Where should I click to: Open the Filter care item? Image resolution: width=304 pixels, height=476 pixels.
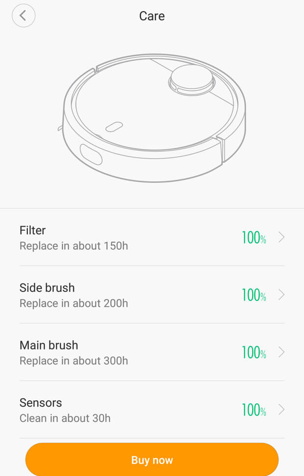pos(33,230)
